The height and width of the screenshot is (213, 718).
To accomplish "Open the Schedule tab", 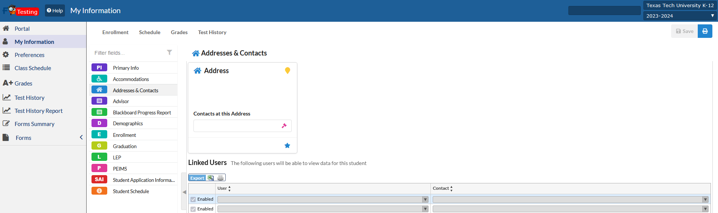I will (x=150, y=32).
